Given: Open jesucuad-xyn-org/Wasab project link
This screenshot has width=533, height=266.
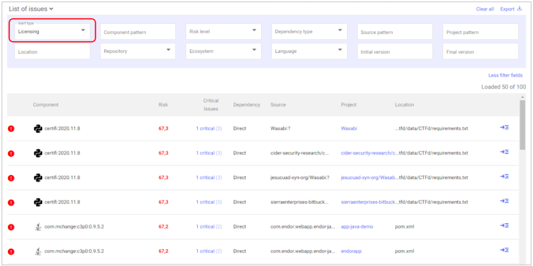Looking at the screenshot, I should click(369, 178).
